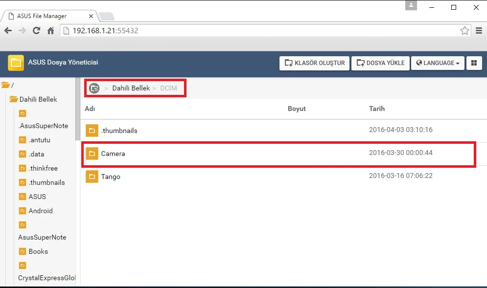
Task: Select the ASUS File Manager browser tab
Action: tap(46, 16)
